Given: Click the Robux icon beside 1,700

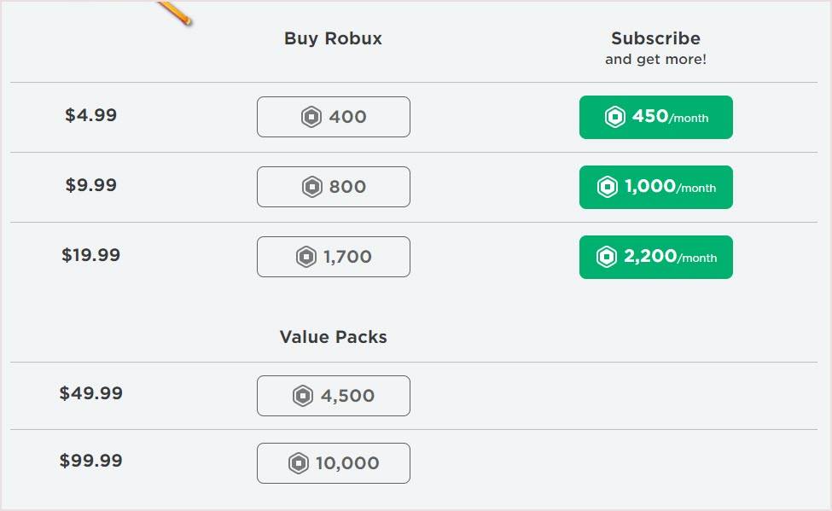Looking at the screenshot, I should point(306,257).
